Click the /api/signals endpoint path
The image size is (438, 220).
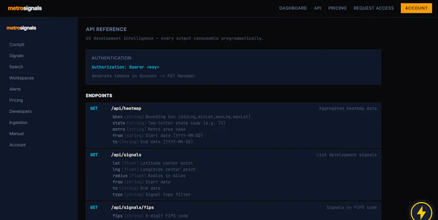click(x=126, y=155)
